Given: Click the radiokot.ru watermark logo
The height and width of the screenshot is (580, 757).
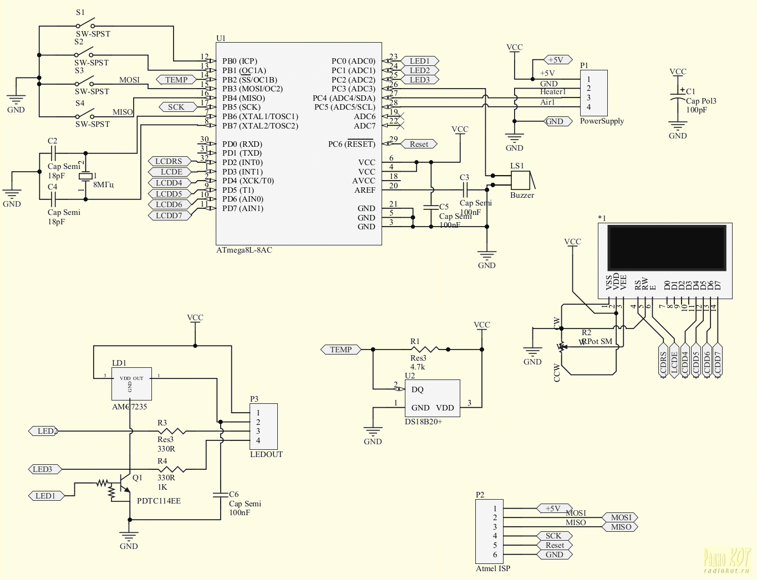Looking at the screenshot, I should click(726, 560).
